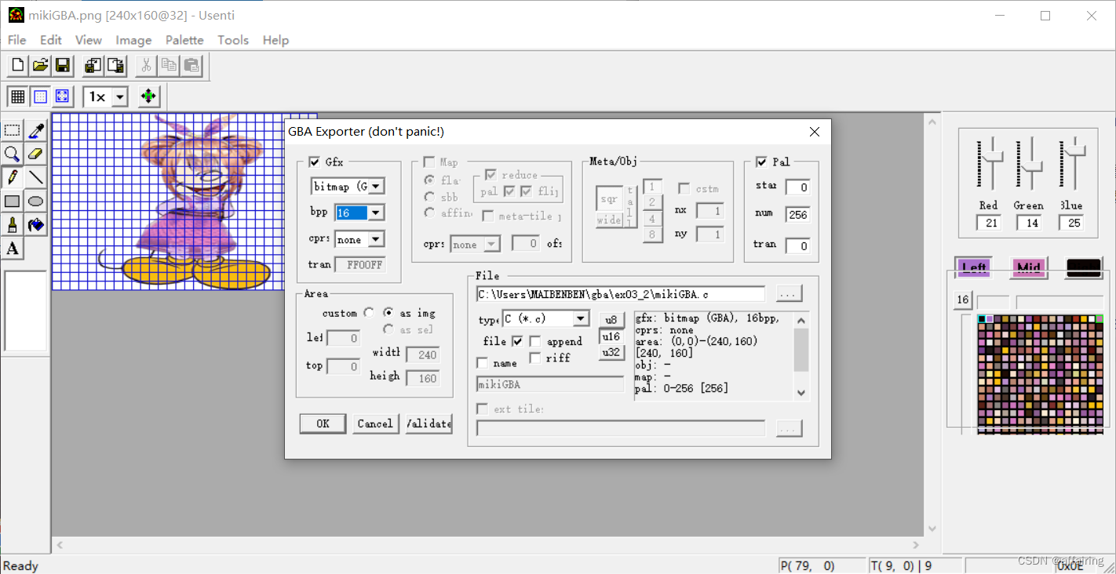Select the Flood Fill tool

pyautogui.click(x=35, y=225)
